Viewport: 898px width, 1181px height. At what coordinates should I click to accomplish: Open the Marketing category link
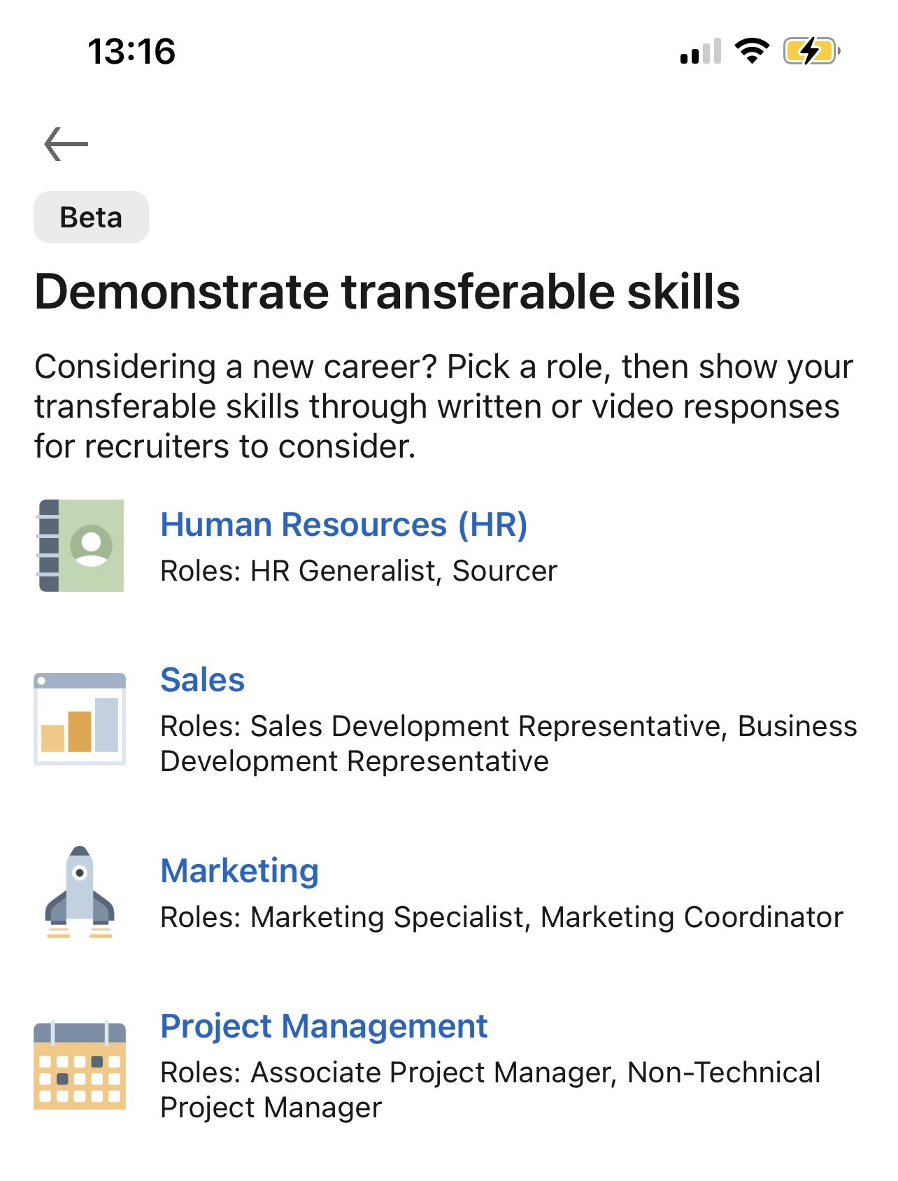(240, 871)
